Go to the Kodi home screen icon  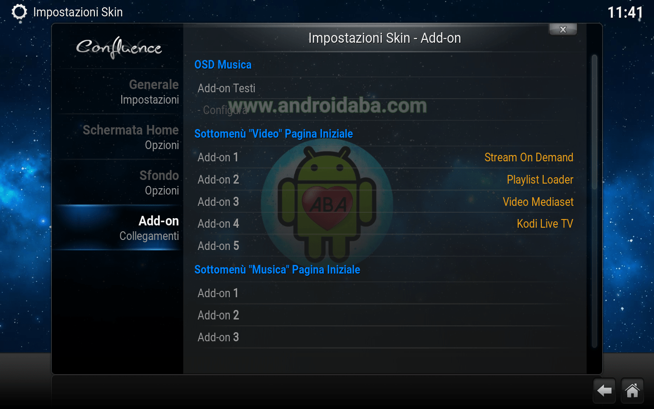click(x=632, y=390)
